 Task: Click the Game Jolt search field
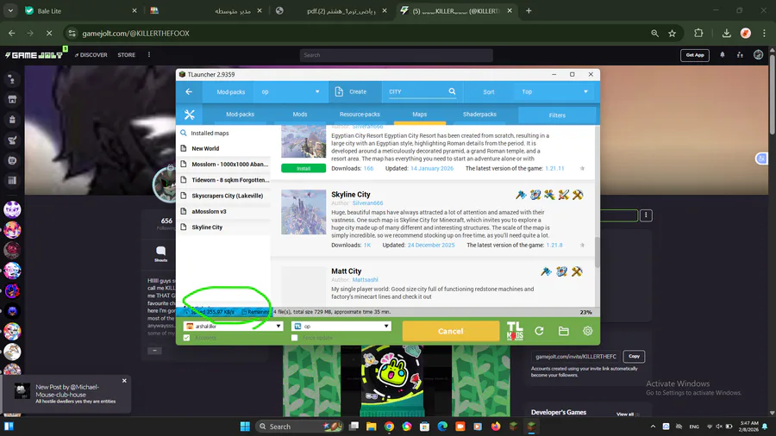396,55
